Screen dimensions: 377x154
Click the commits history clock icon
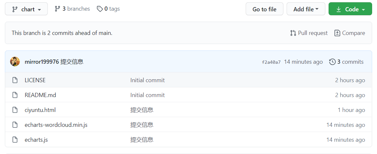pos(332,62)
